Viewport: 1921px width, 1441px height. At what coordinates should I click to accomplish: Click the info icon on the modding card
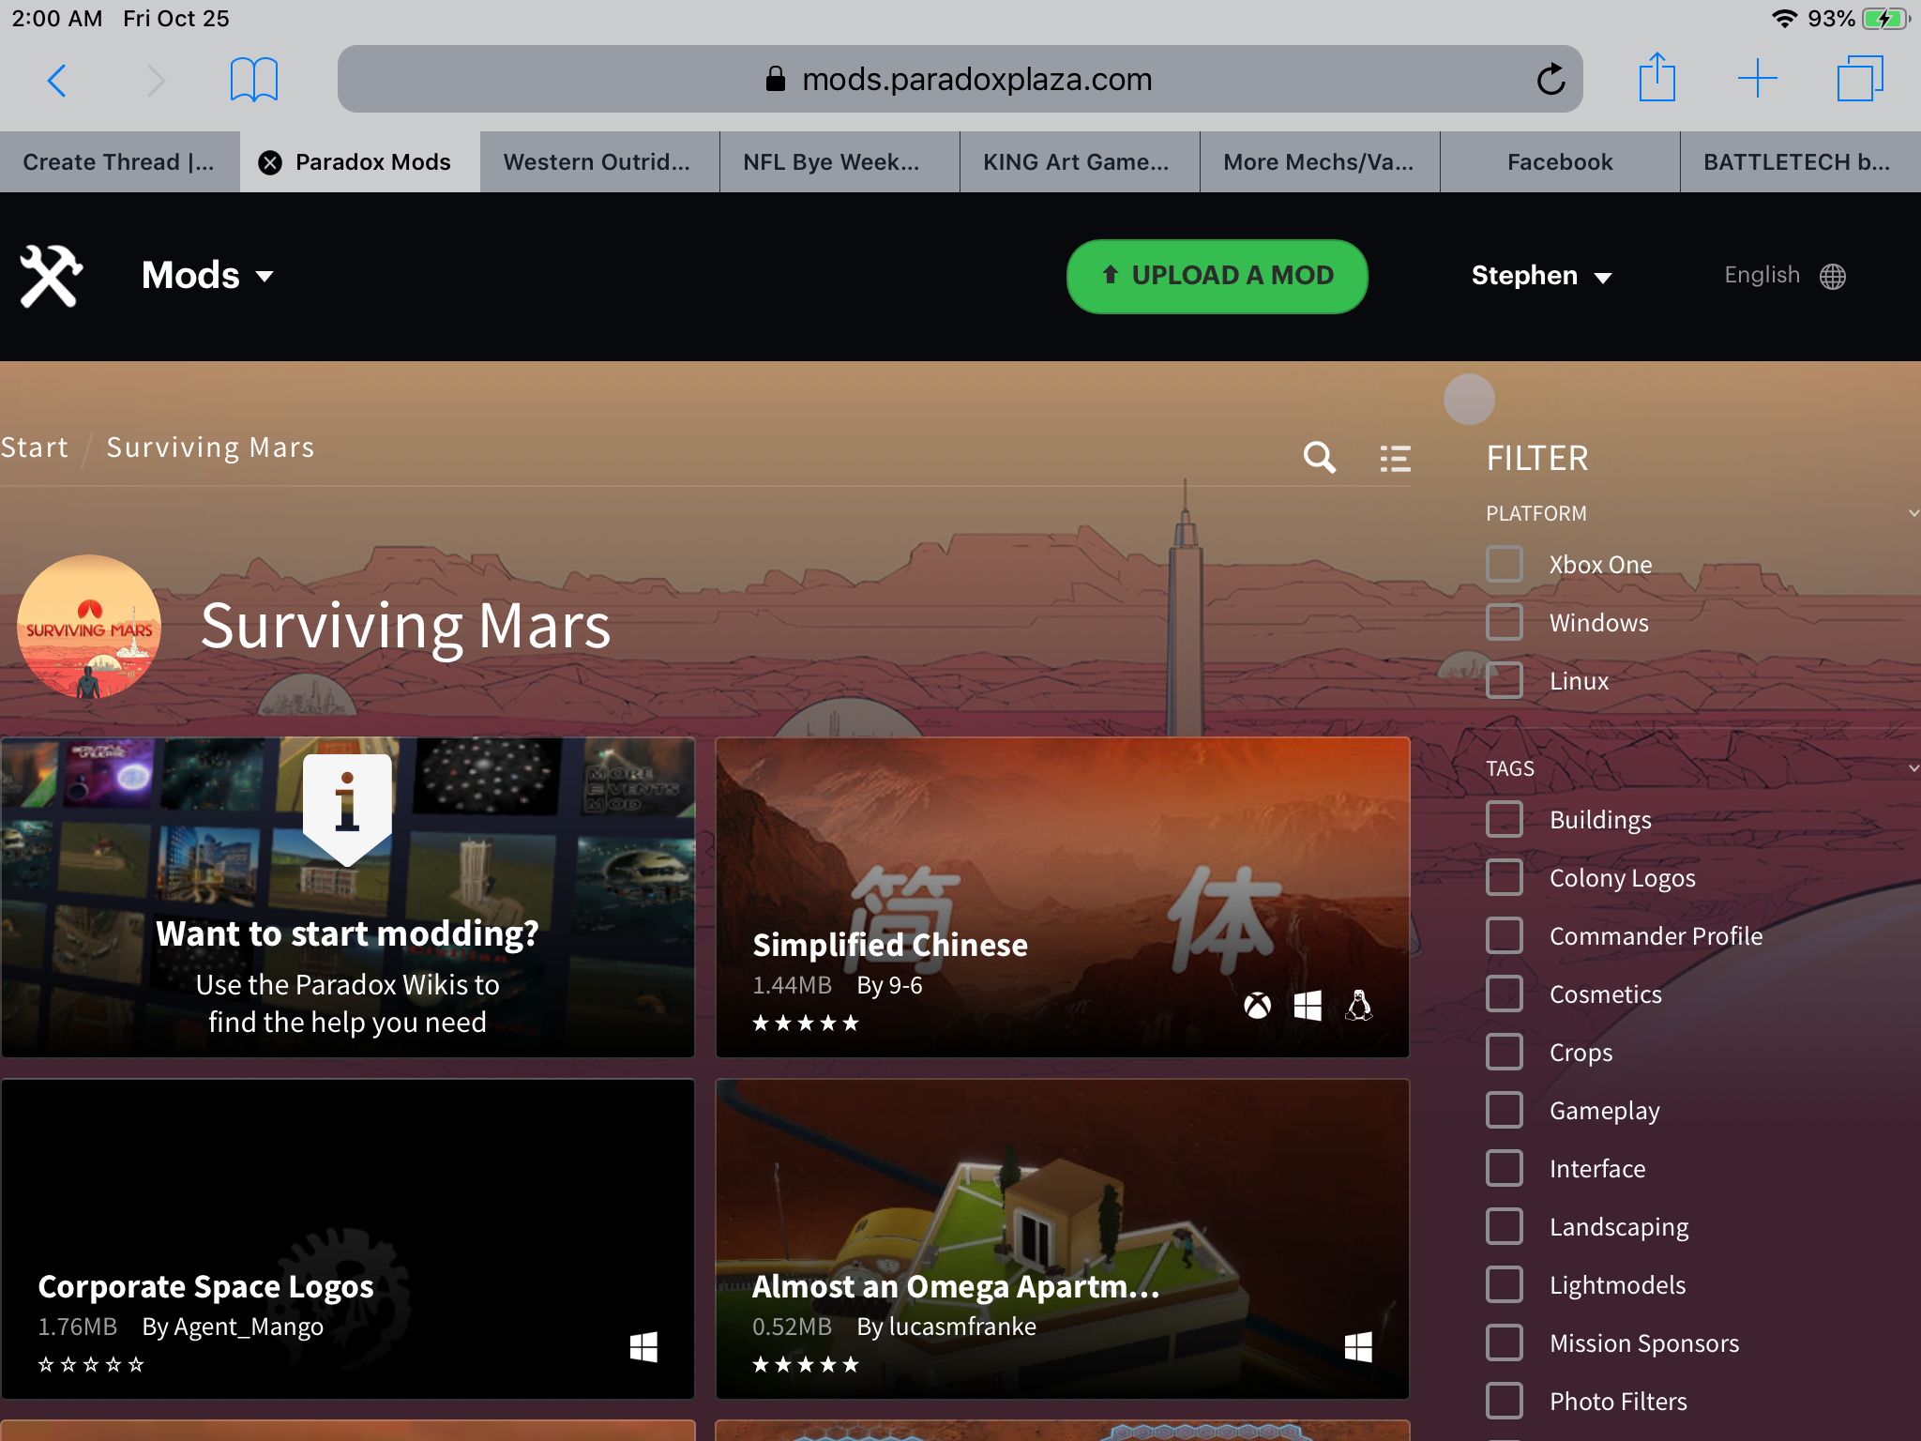tap(347, 810)
